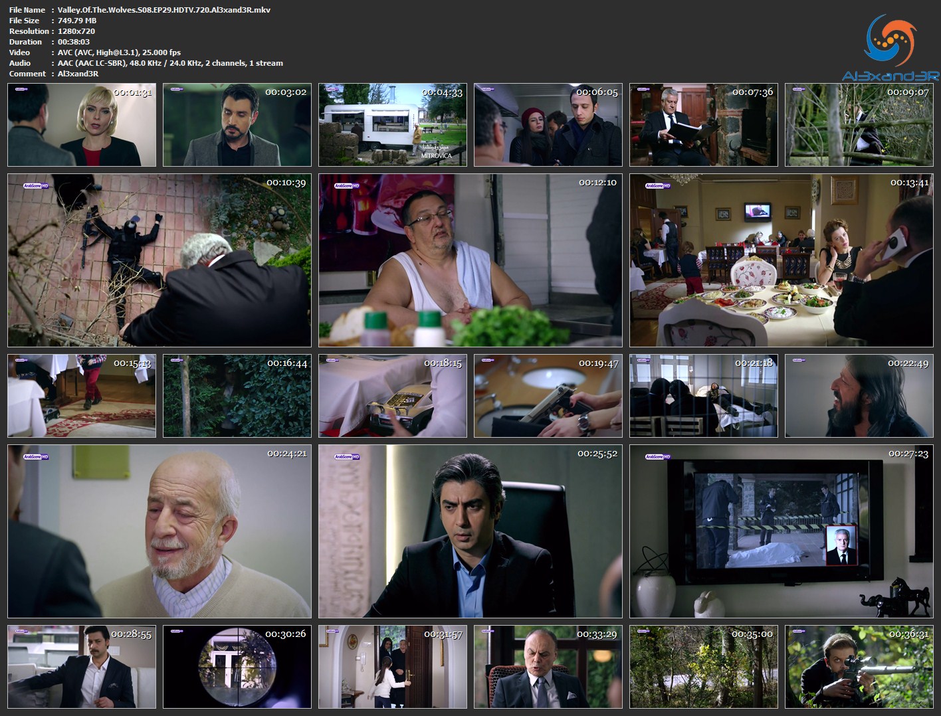The image size is (941, 716).
Task: Click the 00:33:29 timestamp label
Action: tap(597, 634)
